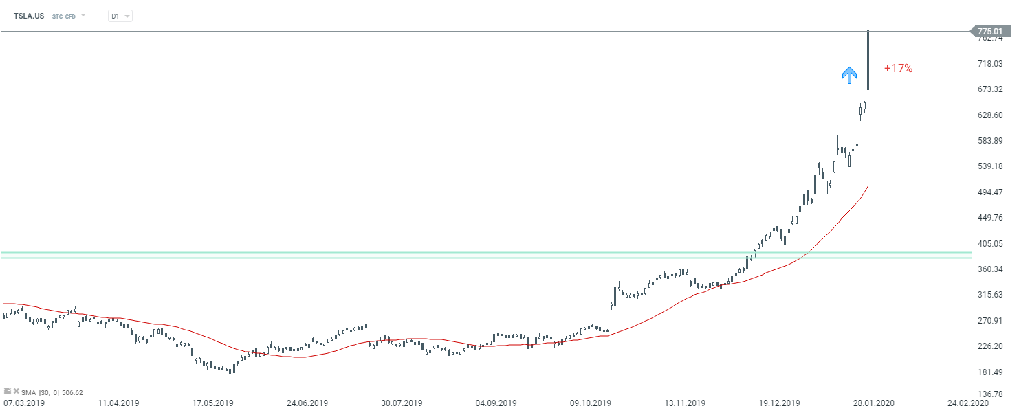
Task: Open the D1 timeframe dropdown
Action: (120, 16)
